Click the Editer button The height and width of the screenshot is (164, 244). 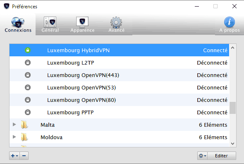pos(222,156)
